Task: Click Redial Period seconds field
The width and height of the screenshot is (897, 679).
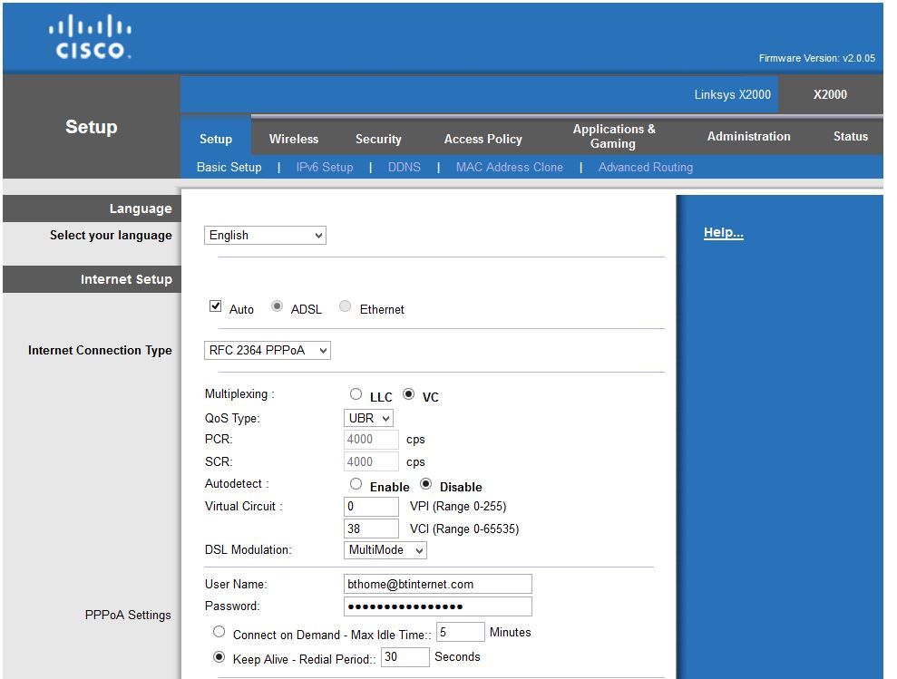Action: coord(405,656)
